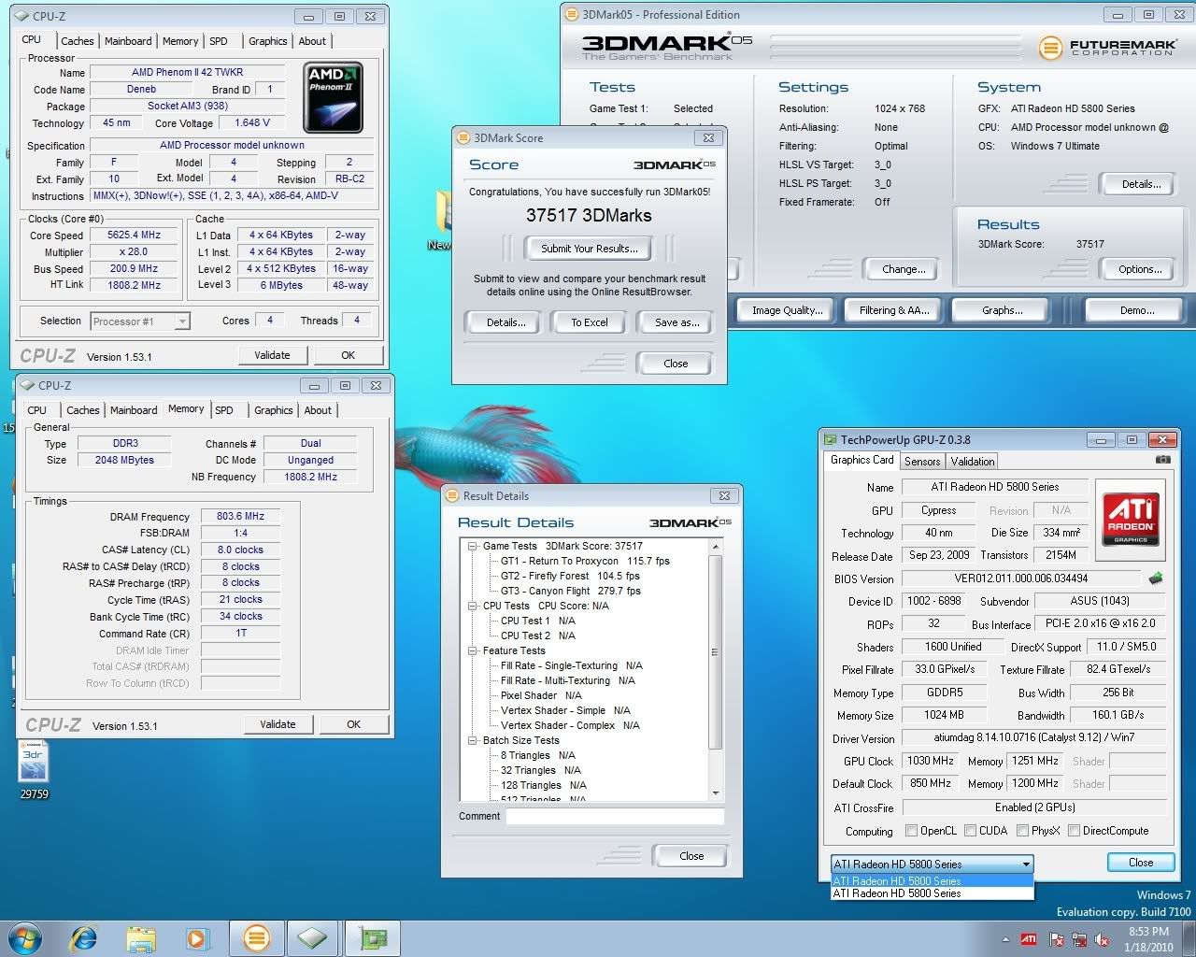Click the Save as... button

coord(676,322)
